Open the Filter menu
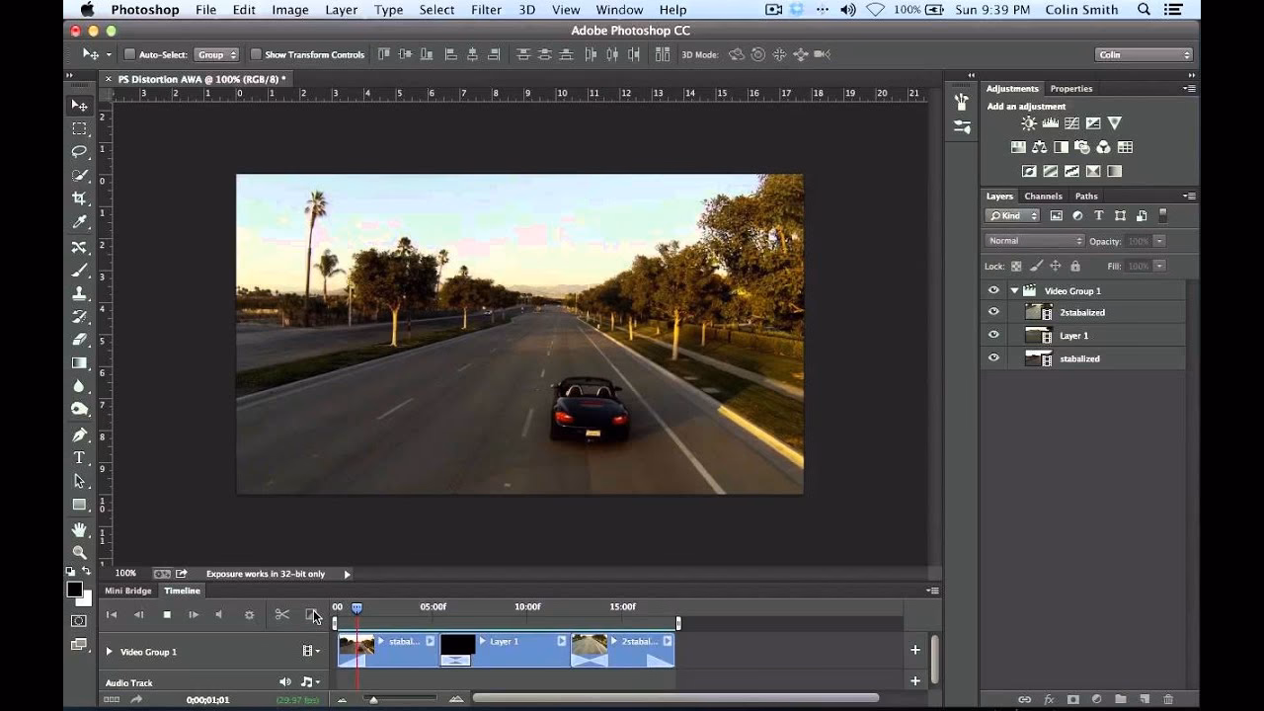The image size is (1264, 711). [x=486, y=10]
